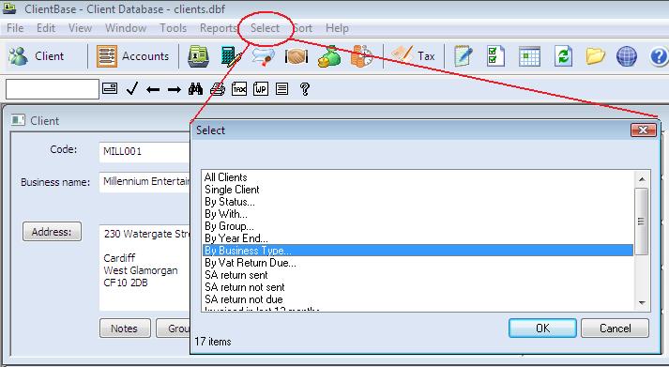The image size is (669, 367).
Task: Confirm selection with OK button
Action: click(x=542, y=329)
